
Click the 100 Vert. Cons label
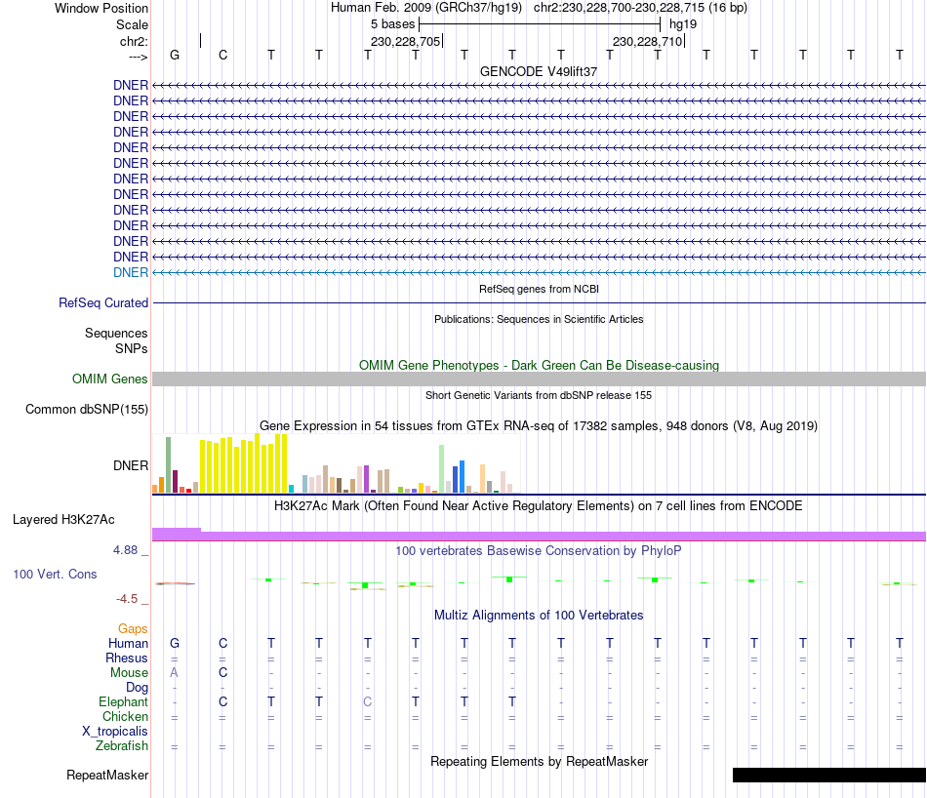tap(55, 574)
